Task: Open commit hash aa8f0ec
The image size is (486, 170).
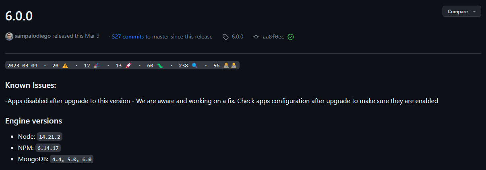Action: (273, 37)
